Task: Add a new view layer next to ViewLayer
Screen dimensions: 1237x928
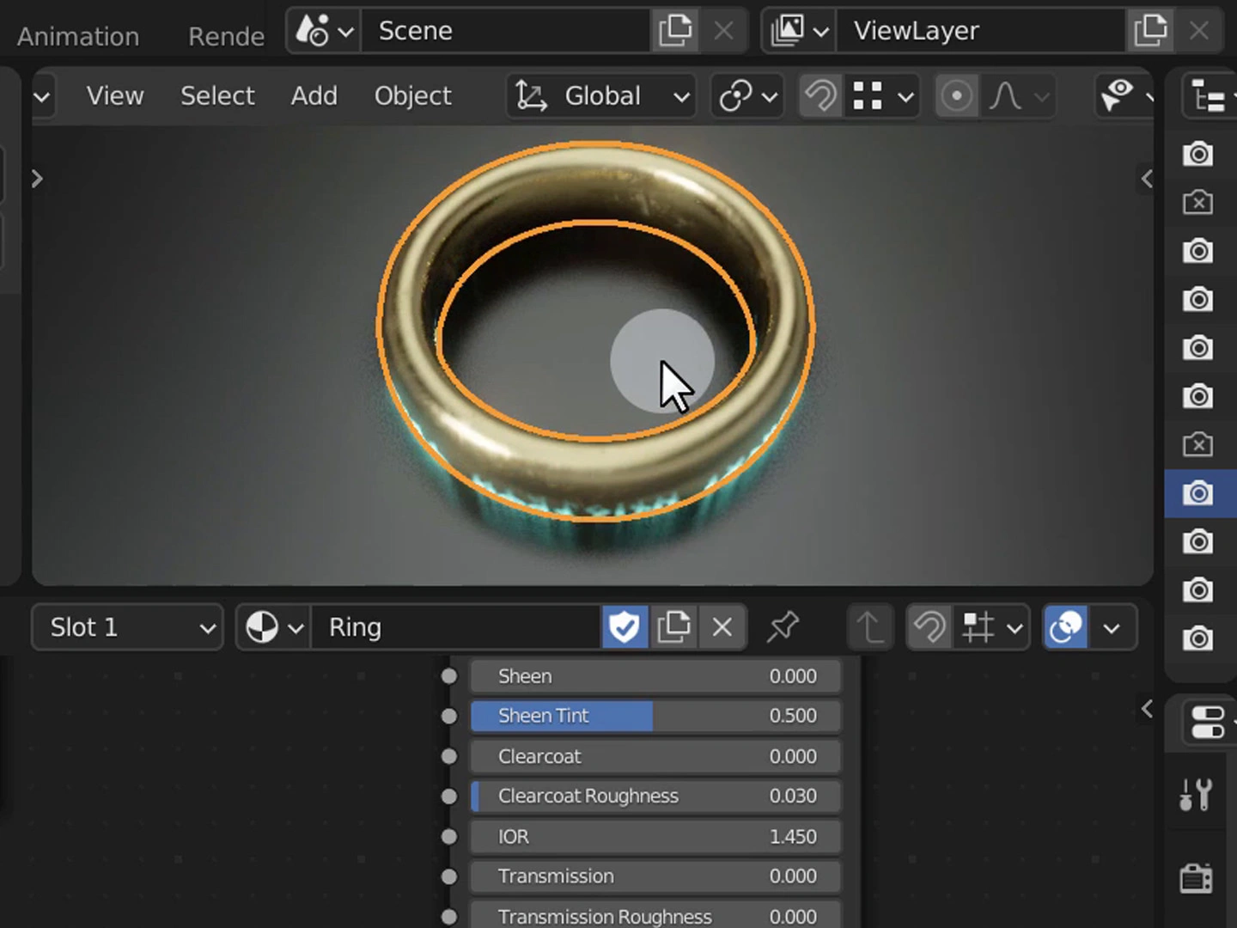Action: [1150, 31]
